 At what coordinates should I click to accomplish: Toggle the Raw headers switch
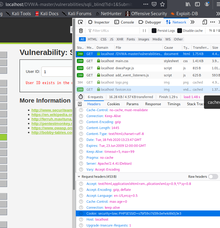tap(213, 177)
